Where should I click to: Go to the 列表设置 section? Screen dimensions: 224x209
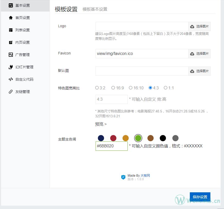click(x=25, y=30)
